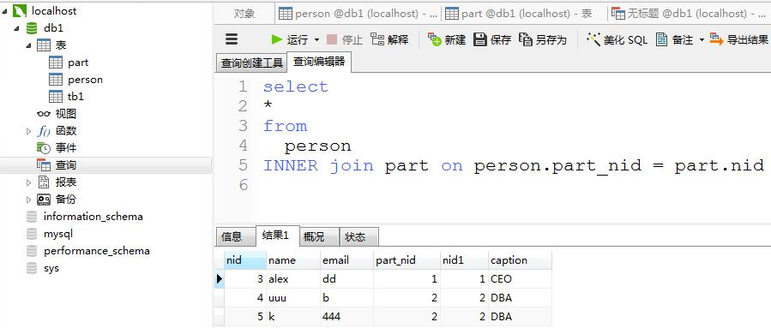Select the CEO caption cell
Screen dimensions: 771x328
point(521,279)
